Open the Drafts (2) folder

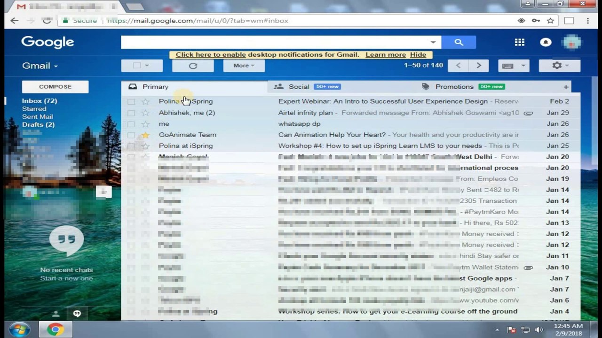tap(38, 125)
